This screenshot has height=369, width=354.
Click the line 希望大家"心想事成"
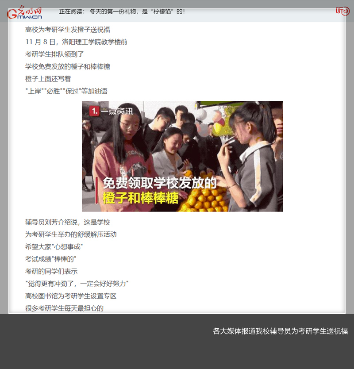(54, 247)
